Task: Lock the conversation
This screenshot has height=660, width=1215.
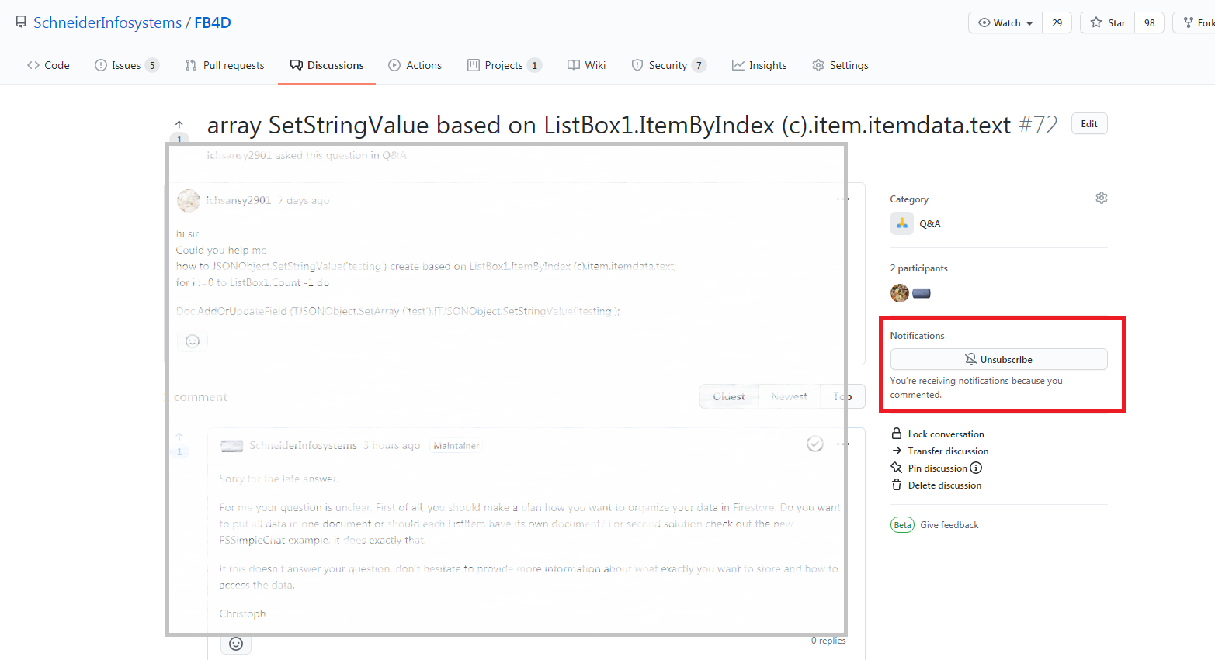Action: point(938,434)
